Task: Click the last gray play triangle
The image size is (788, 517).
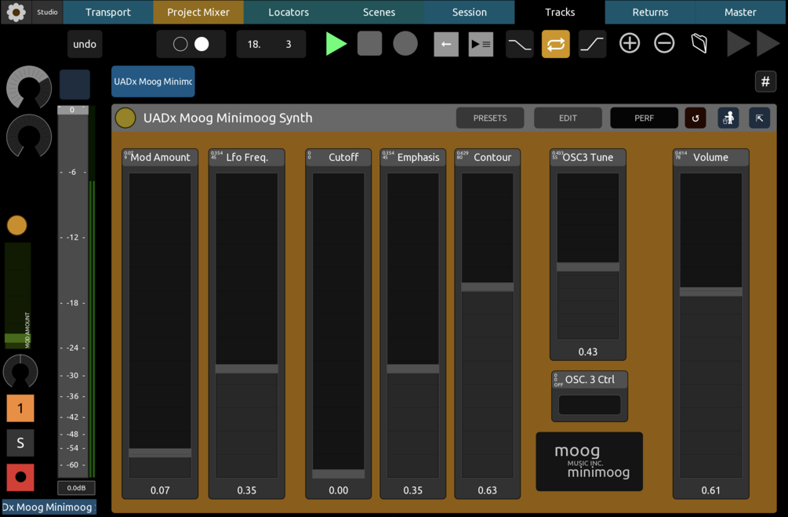Action: [768, 44]
